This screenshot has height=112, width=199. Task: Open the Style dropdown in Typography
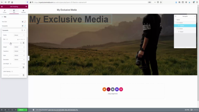(x=19, y=55)
